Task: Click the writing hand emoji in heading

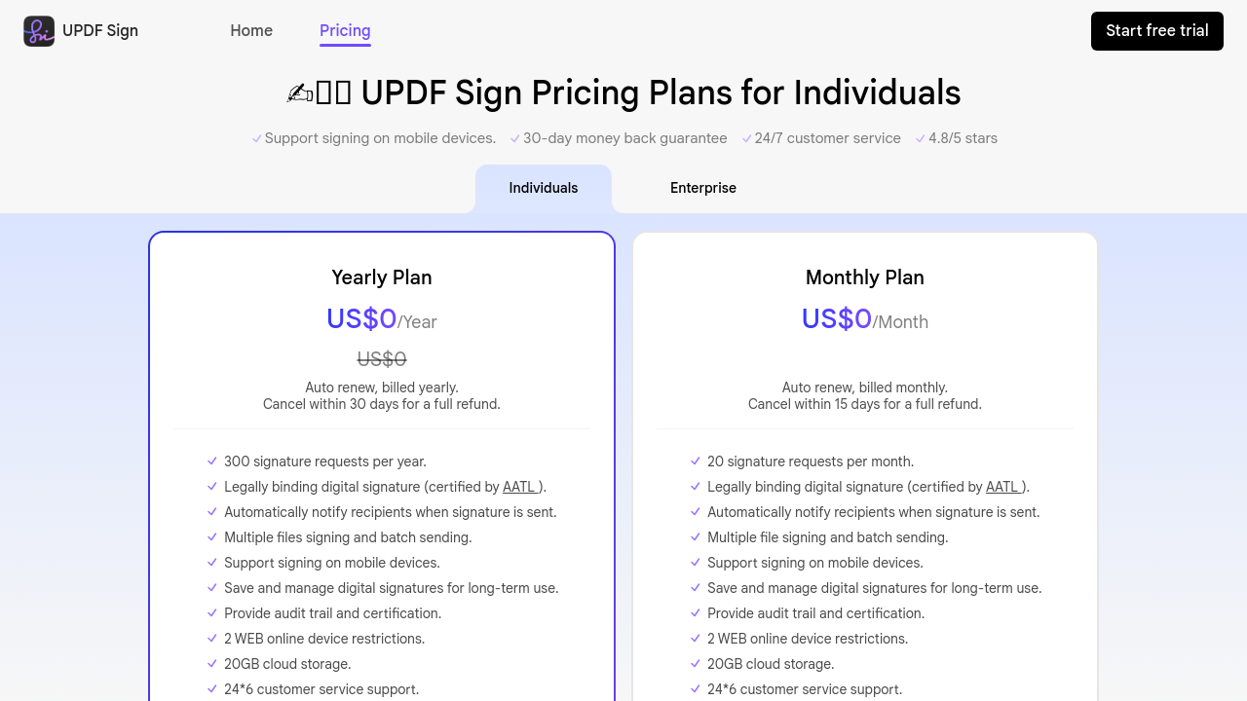Action: pos(300,93)
